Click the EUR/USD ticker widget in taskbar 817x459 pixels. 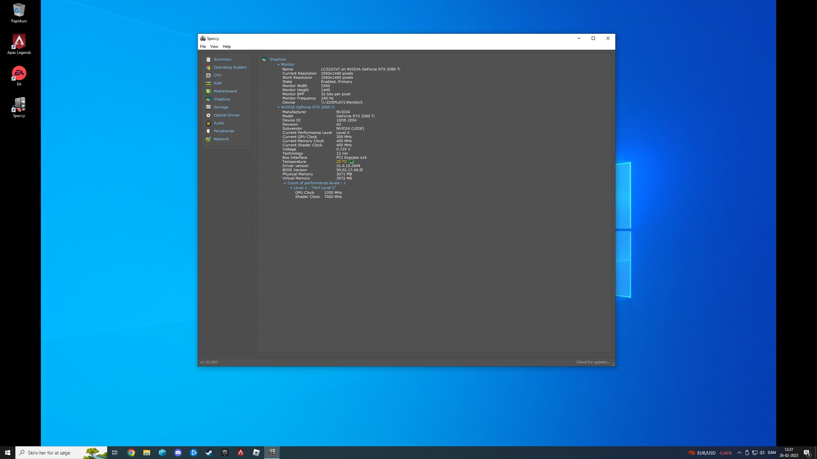pos(710,453)
